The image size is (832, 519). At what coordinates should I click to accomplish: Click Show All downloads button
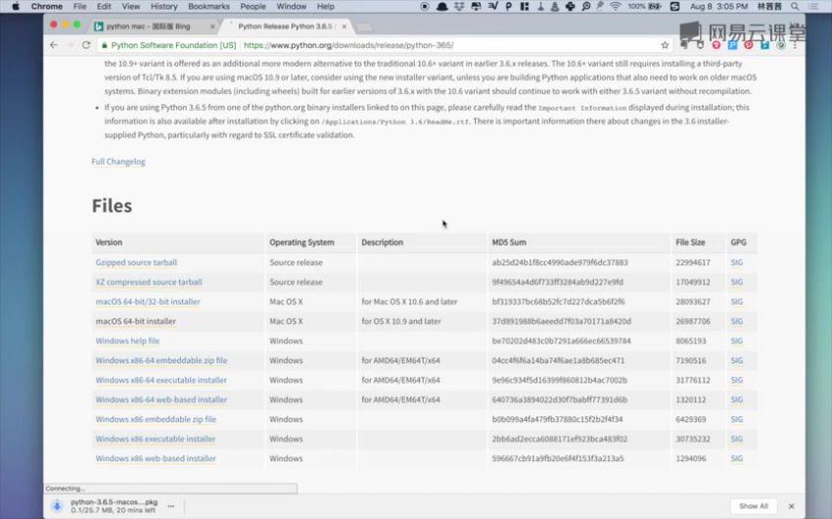[754, 506]
